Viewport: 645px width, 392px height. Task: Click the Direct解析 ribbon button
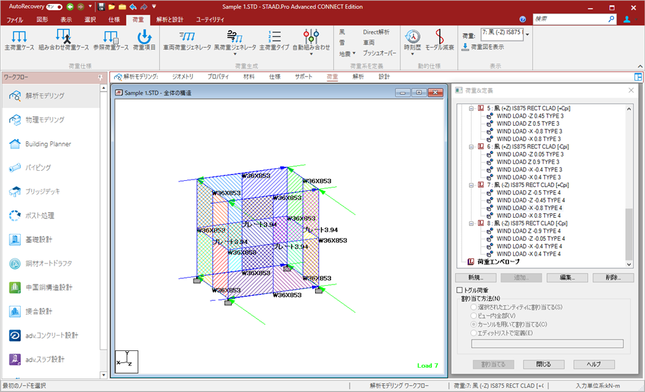(376, 32)
